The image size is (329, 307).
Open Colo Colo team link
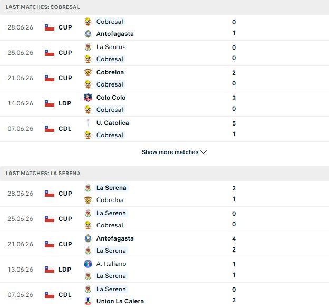pyautogui.click(x=111, y=98)
